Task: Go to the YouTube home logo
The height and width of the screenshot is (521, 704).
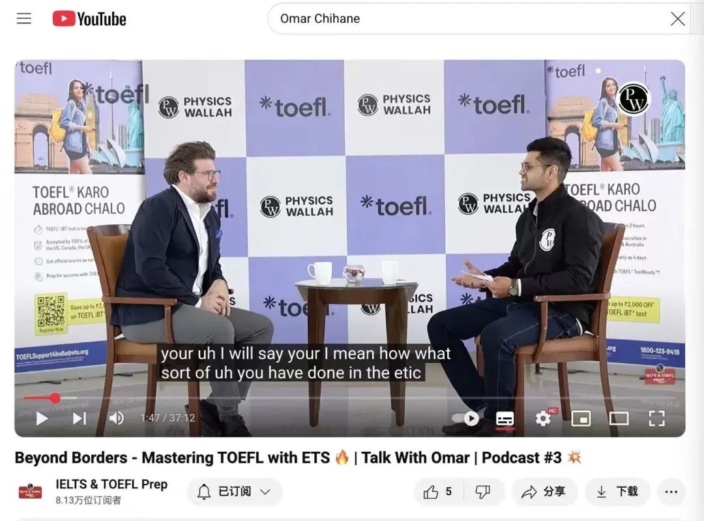Action: click(x=89, y=19)
